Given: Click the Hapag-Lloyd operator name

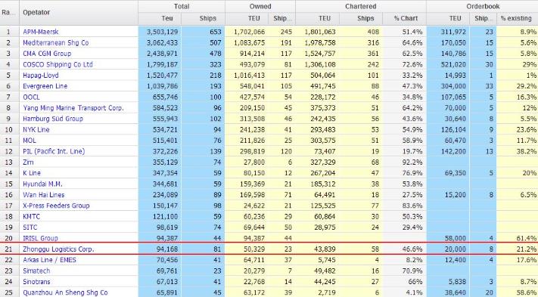Looking at the screenshot, I should [41, 76].
